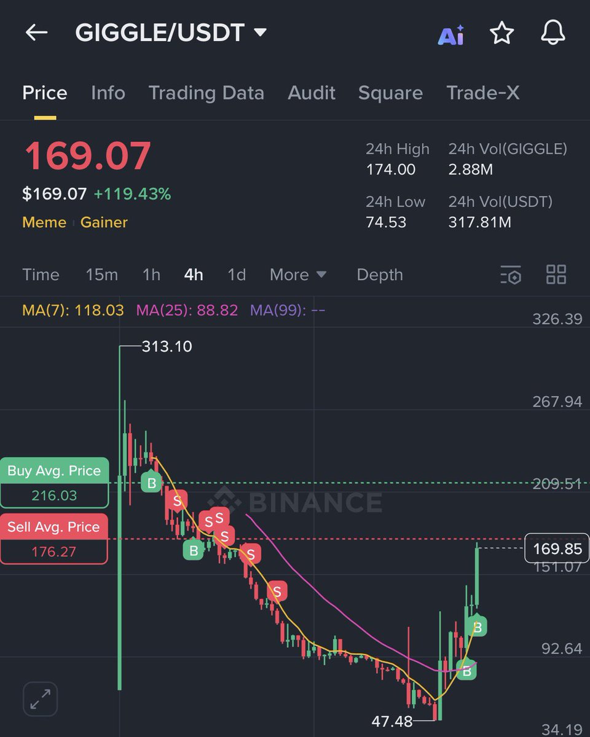Expand chart to fullscreen
The image size is (590, 737).
coord(40,699)
